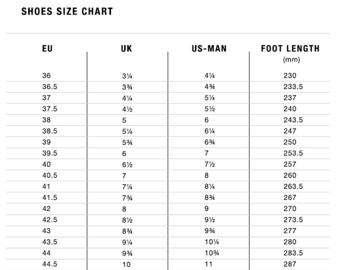Select UK size 3¼ cell
Screen dimensions: 338x270
pos(127,76)
